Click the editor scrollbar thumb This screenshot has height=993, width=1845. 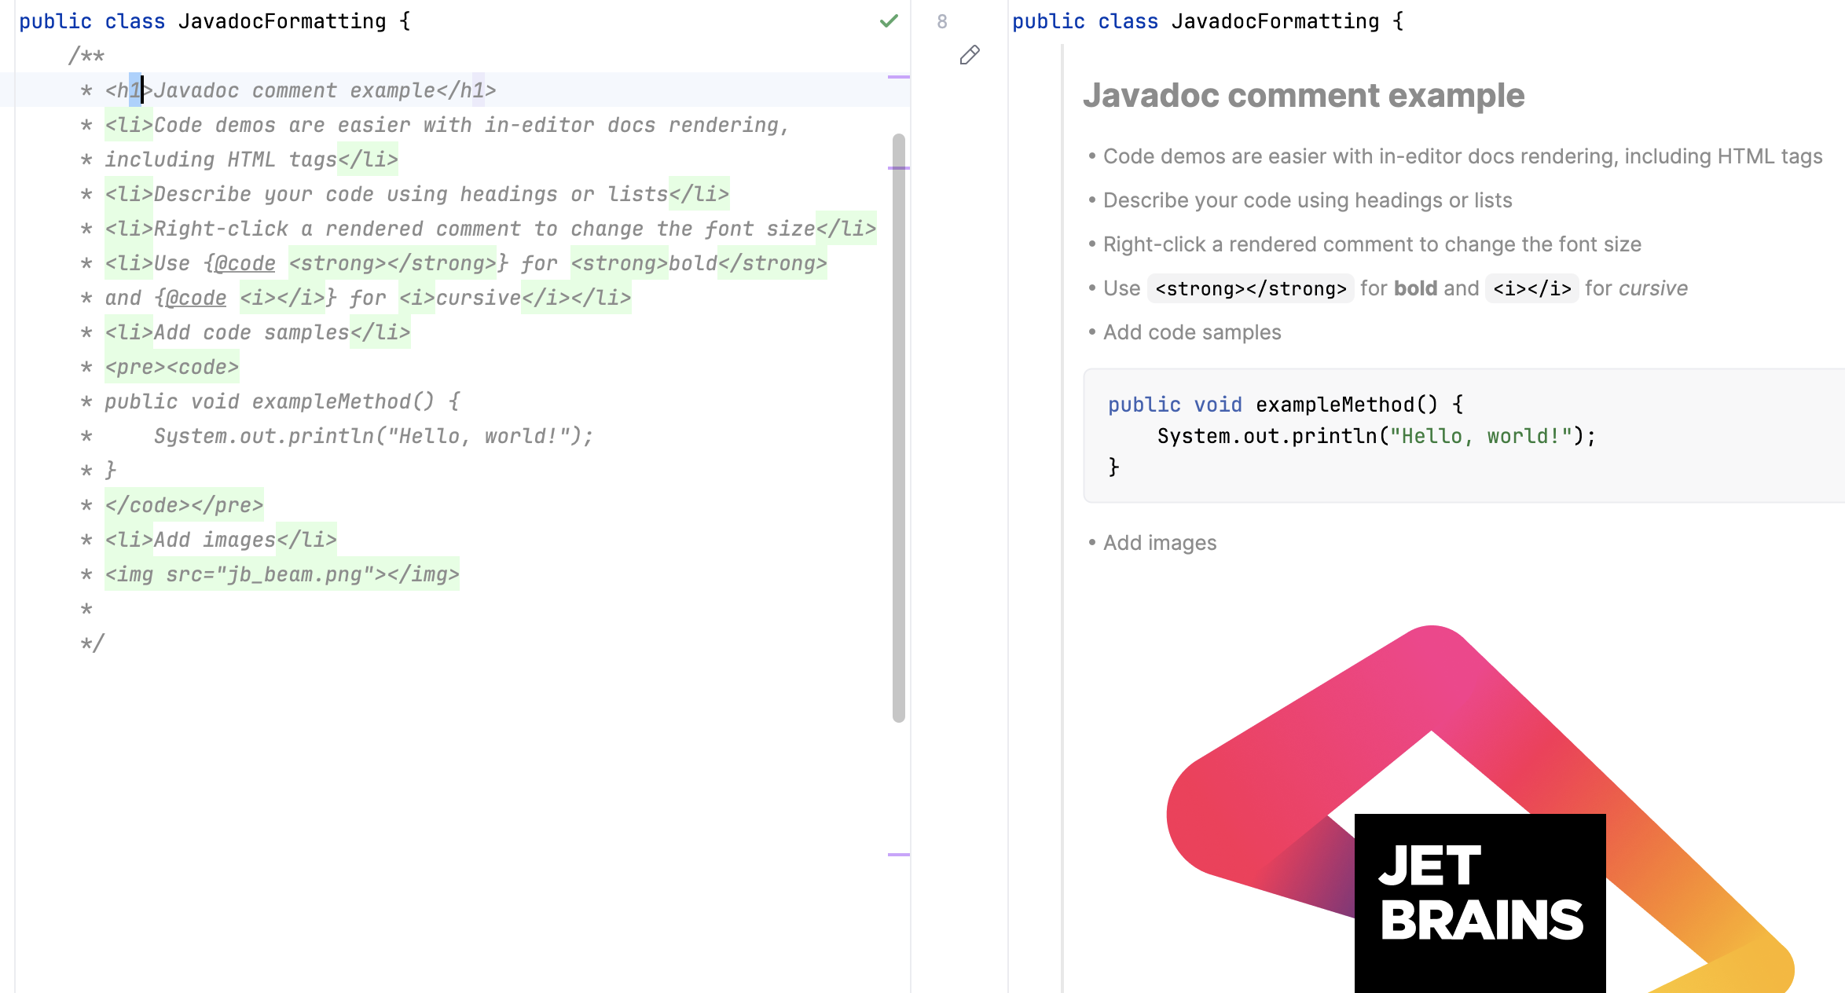tap(899, 432)
